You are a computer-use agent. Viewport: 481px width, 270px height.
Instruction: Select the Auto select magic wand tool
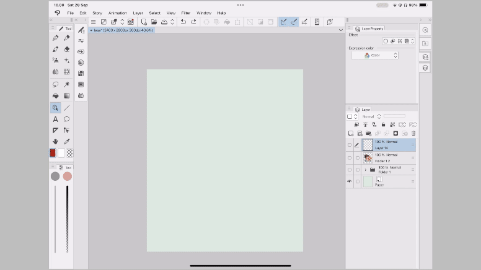[x=67, y=84]
